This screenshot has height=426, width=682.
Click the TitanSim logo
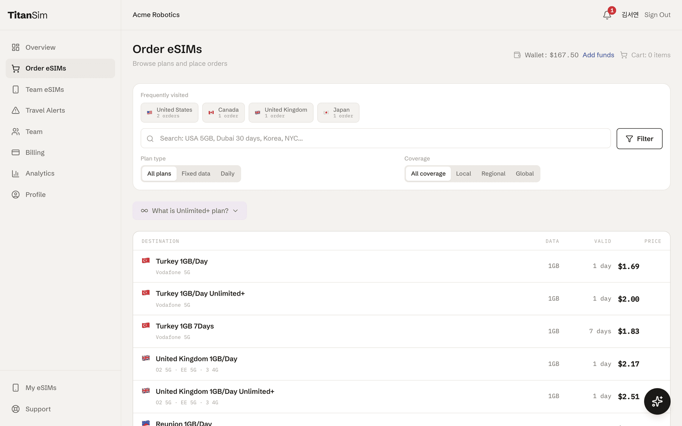click(28, 15)
